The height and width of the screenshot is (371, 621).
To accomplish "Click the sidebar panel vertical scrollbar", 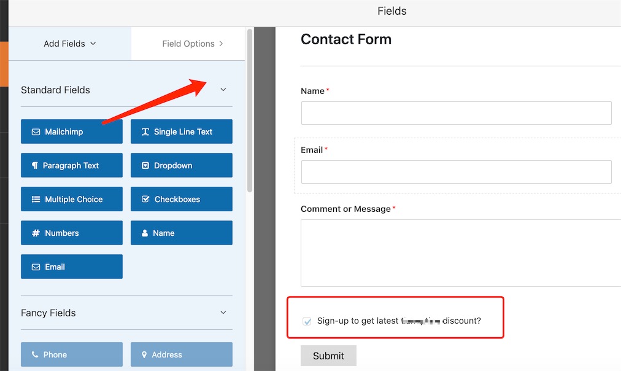I will (250, 111).
